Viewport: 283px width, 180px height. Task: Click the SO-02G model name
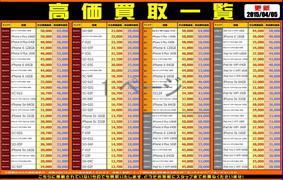88,88
